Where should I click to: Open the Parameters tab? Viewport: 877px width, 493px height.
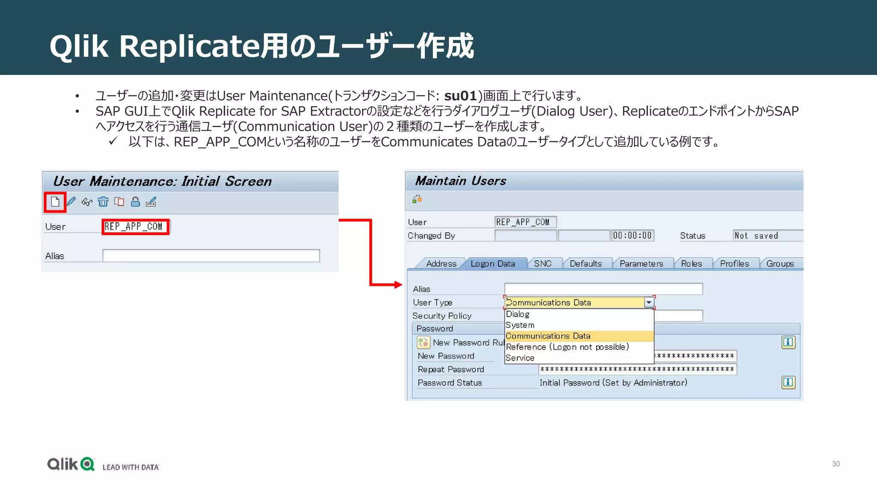tap(641, 264)
